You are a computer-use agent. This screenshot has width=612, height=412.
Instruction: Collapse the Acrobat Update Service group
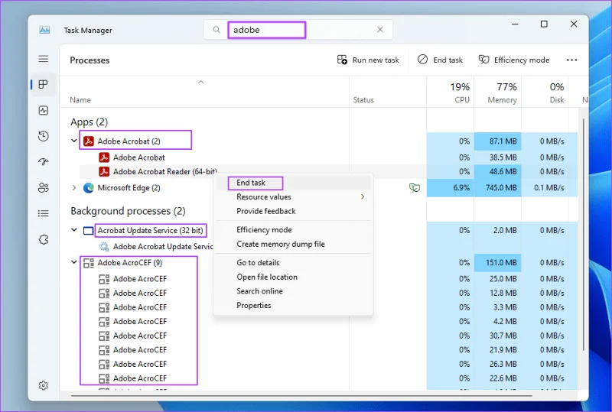pos(73,230)
